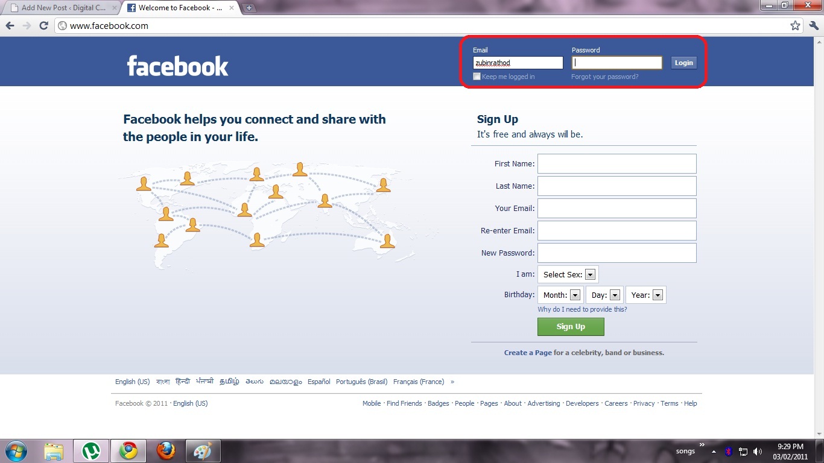Click the First Name input field
This screenshot has height=463, width=824.
click(x=617, y=163)
